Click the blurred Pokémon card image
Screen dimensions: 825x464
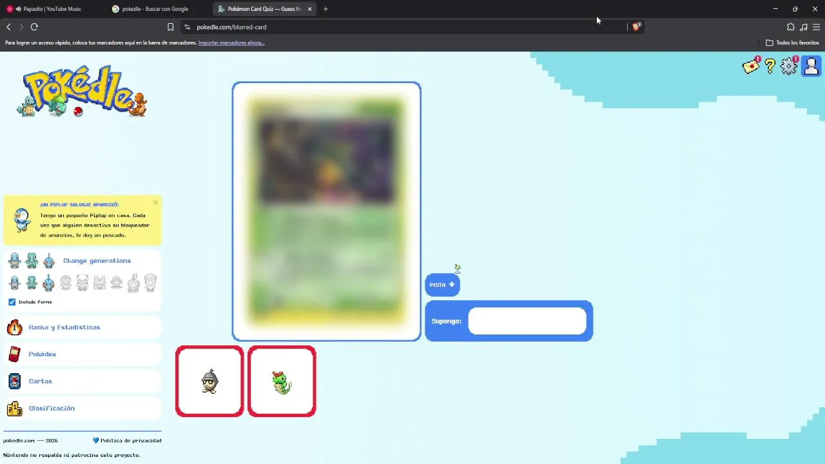pyautogui.click(x=327, y=211)
